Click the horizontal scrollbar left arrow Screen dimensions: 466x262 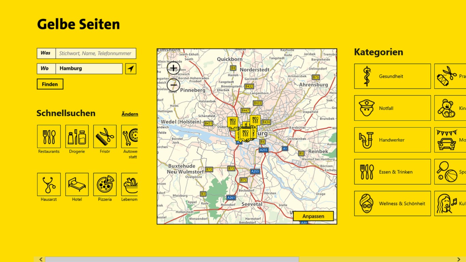coord(41,259)
